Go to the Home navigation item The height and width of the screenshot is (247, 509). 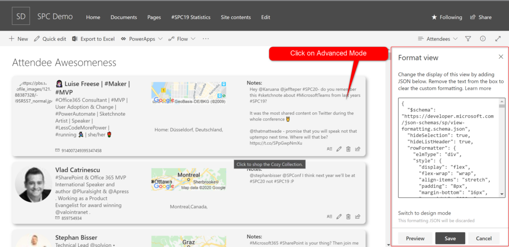click(93, 17)
